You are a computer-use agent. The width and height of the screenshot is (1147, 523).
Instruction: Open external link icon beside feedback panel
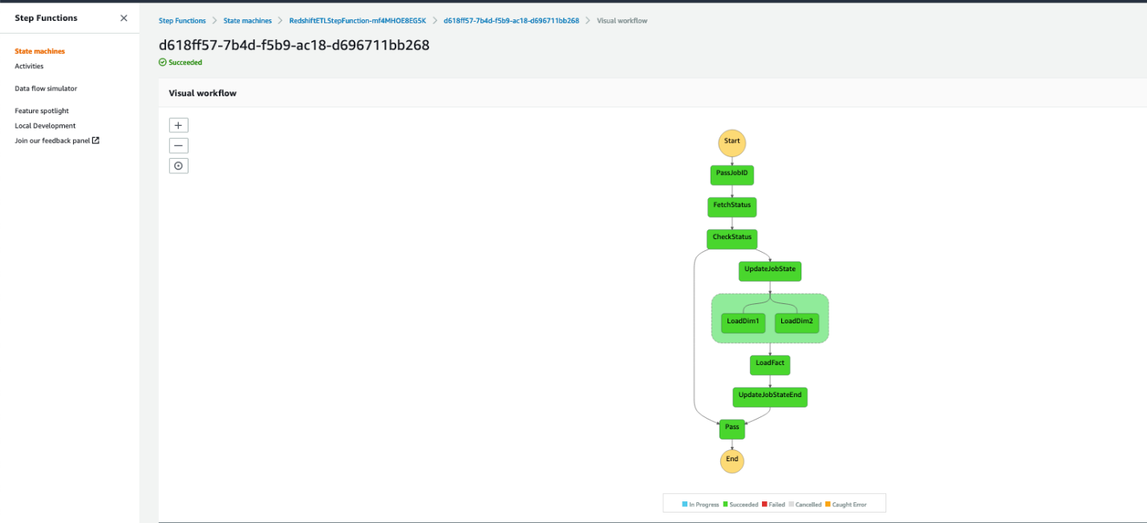pos(96,140)
